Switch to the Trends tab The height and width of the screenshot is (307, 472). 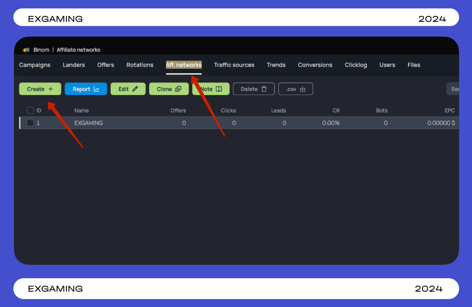(x=276, y=65)
